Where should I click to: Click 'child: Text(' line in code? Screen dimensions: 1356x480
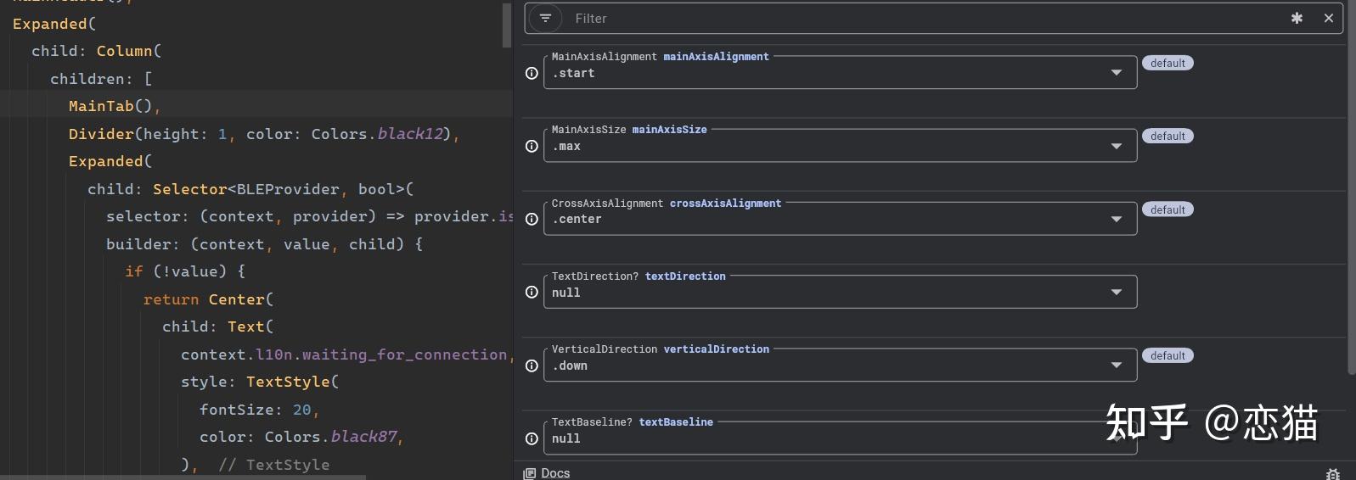click(218, 327)
